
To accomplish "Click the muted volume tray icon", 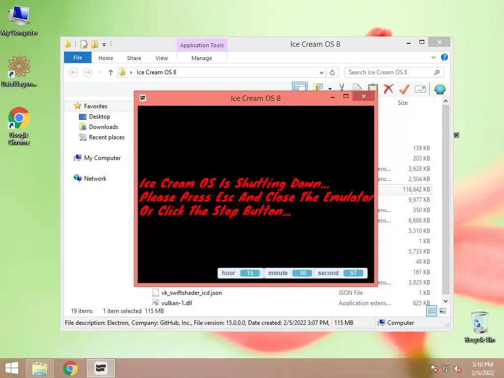I will (x=457, y=369).
